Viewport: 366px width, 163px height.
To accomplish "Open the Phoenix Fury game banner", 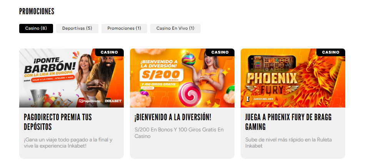I will point(293,78).
